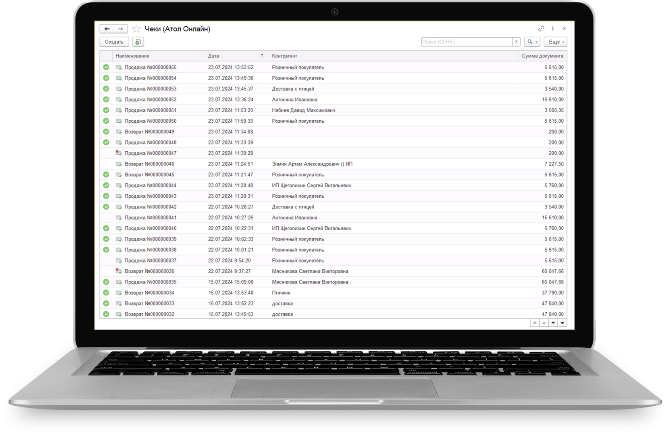Screen dimensions: 667x434
Task: Click document icon of Продажа №000000047
Action: [118, 153]
